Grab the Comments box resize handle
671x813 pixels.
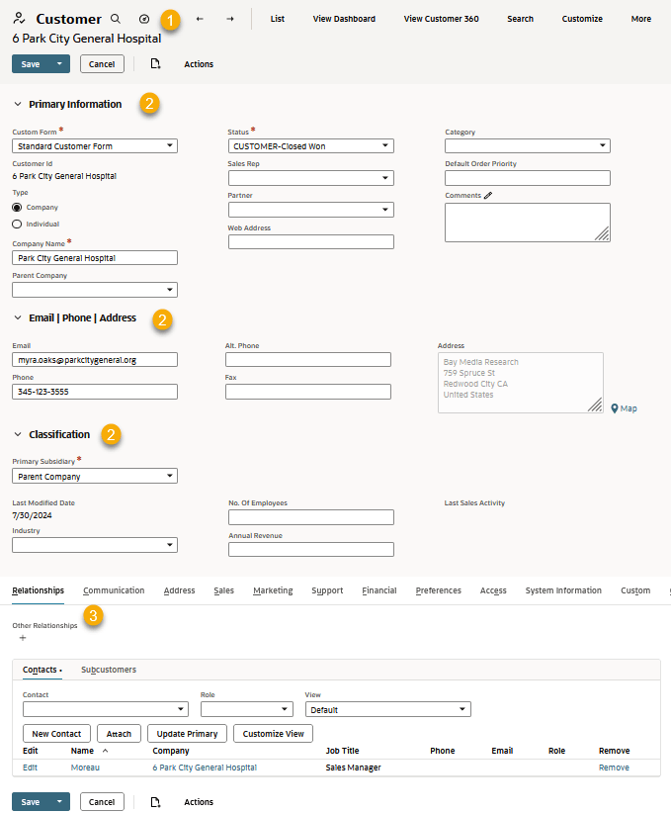tap(602, 233)
